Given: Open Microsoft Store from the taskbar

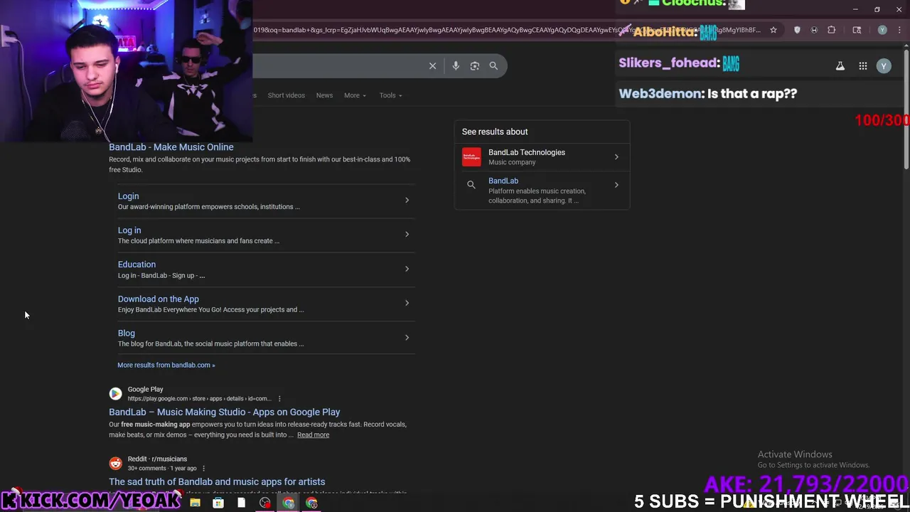Looking at the screenshot, I should pyautogui.click(x=218, y=503).
